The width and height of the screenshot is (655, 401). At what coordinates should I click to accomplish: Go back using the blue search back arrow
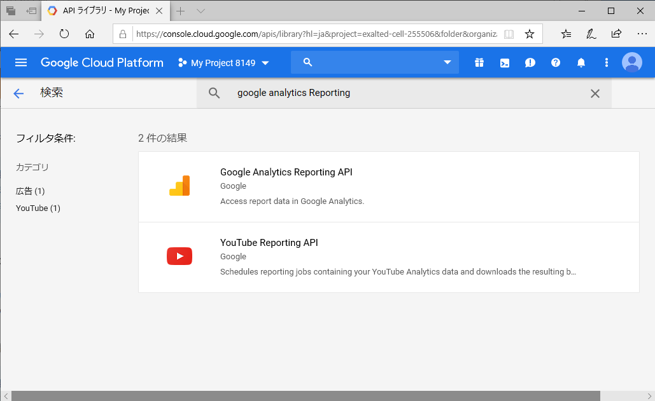[x=18, y=93]
